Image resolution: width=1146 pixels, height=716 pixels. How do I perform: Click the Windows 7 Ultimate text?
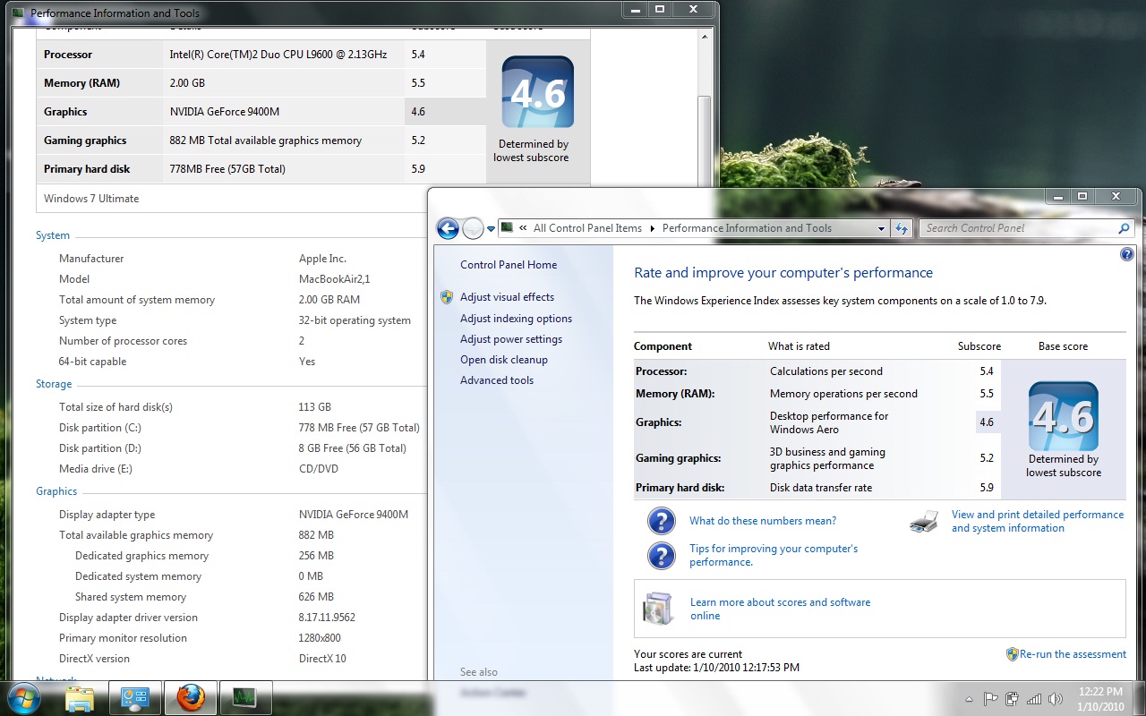click(x=91, y=199)
